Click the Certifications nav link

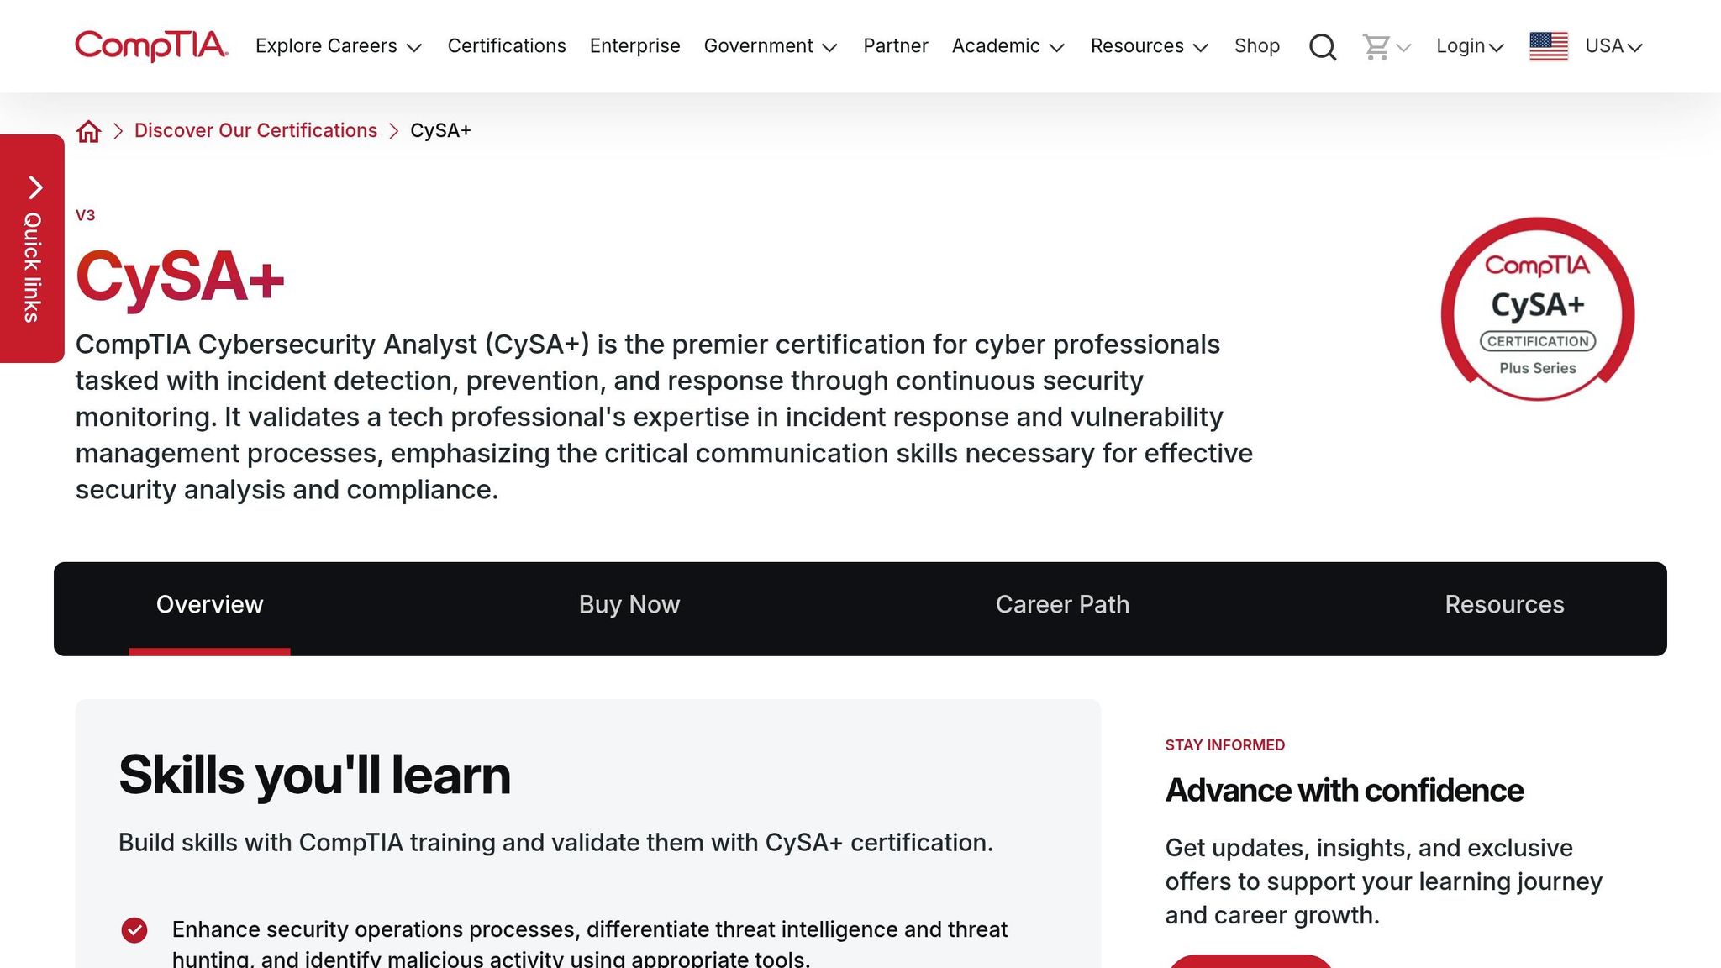(x=507, y=46)
